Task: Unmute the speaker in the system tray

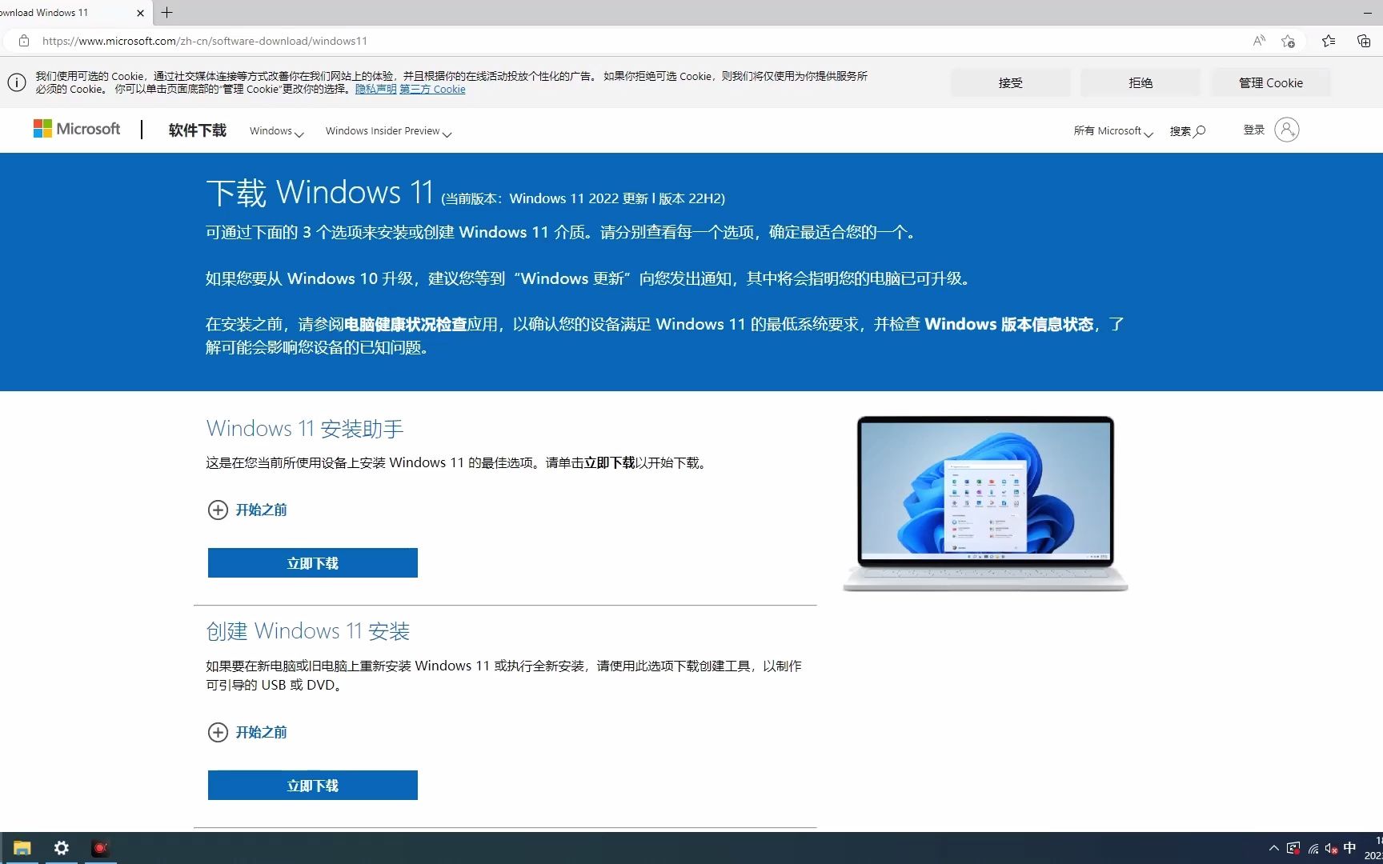Action: [x=1330, y=849]
